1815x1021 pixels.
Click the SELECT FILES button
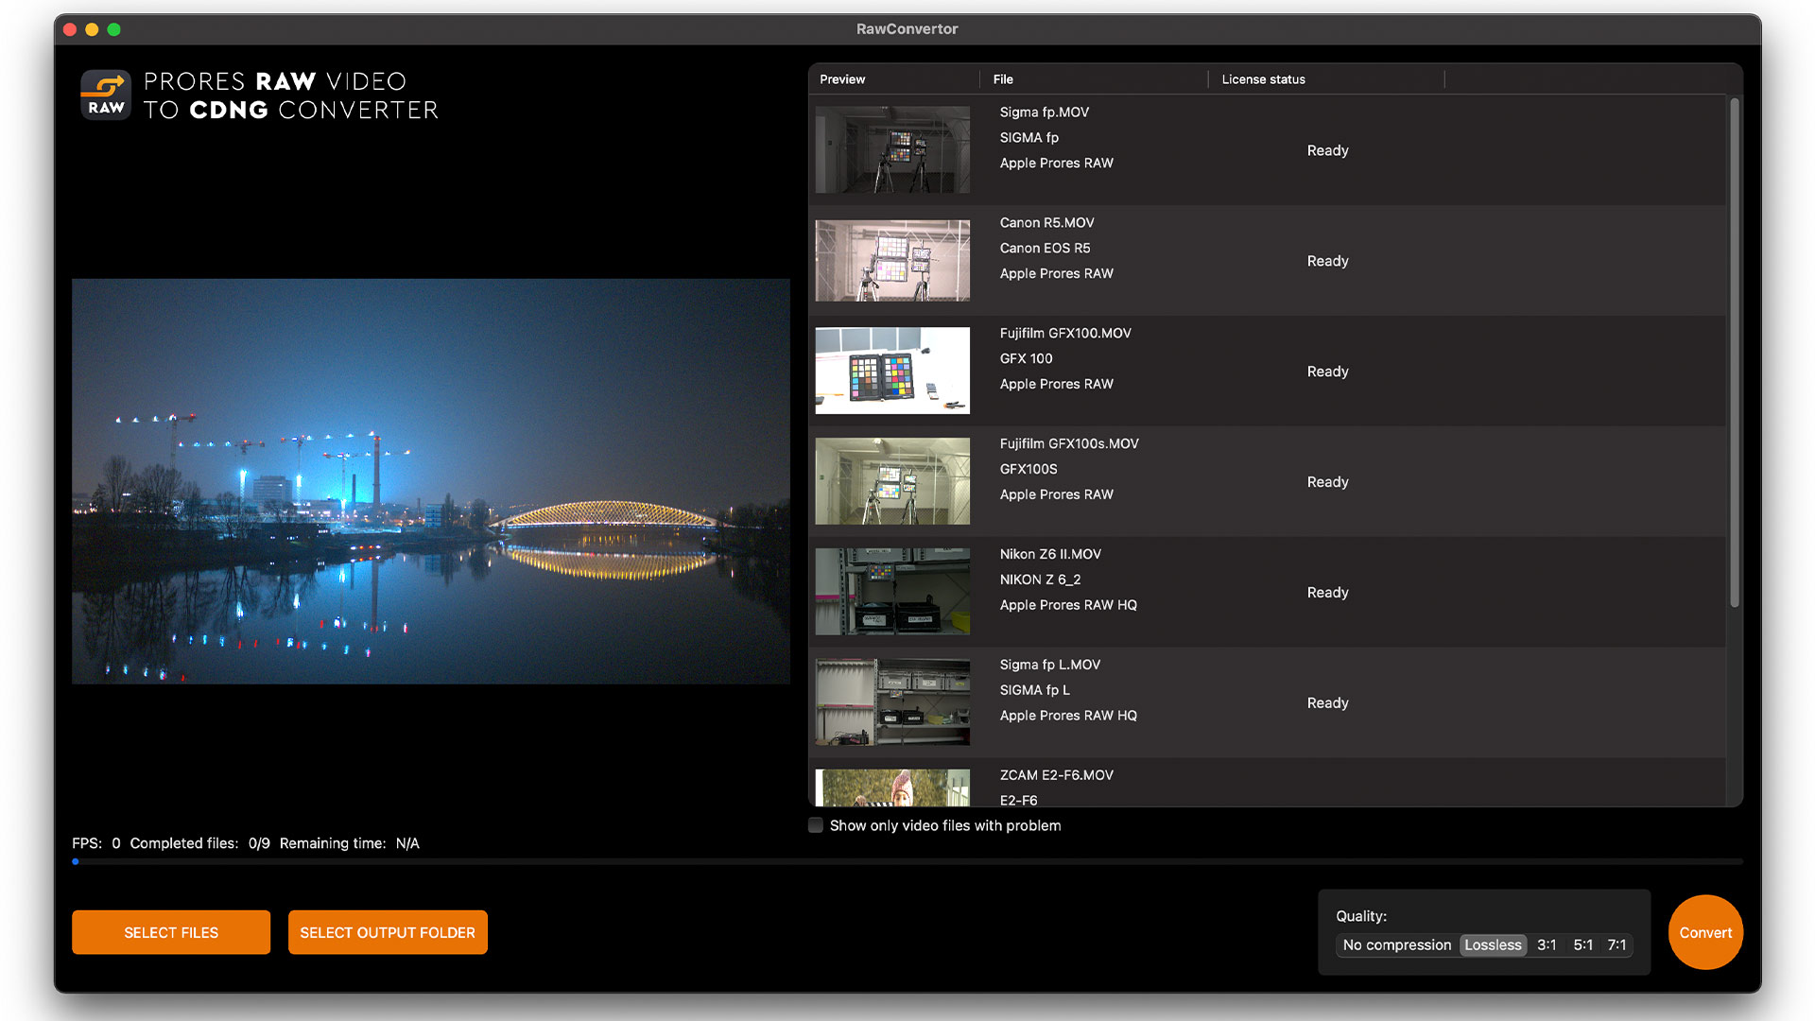pyautogui.click(x=171, y=932)
